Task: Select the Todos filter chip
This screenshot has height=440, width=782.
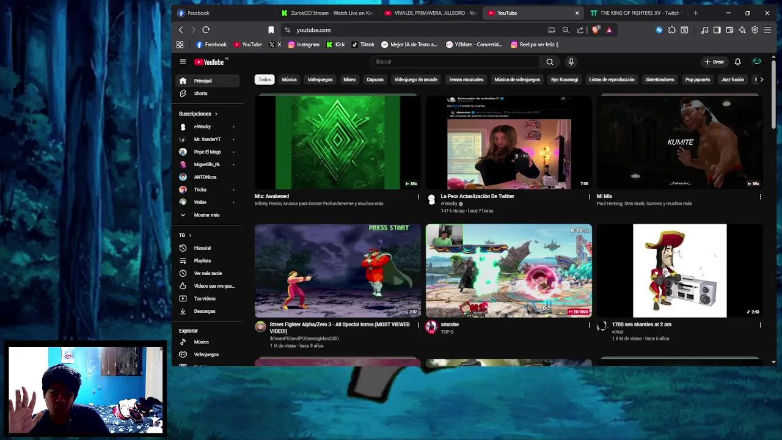Action: pyautogui.click(x=265, y=79)
